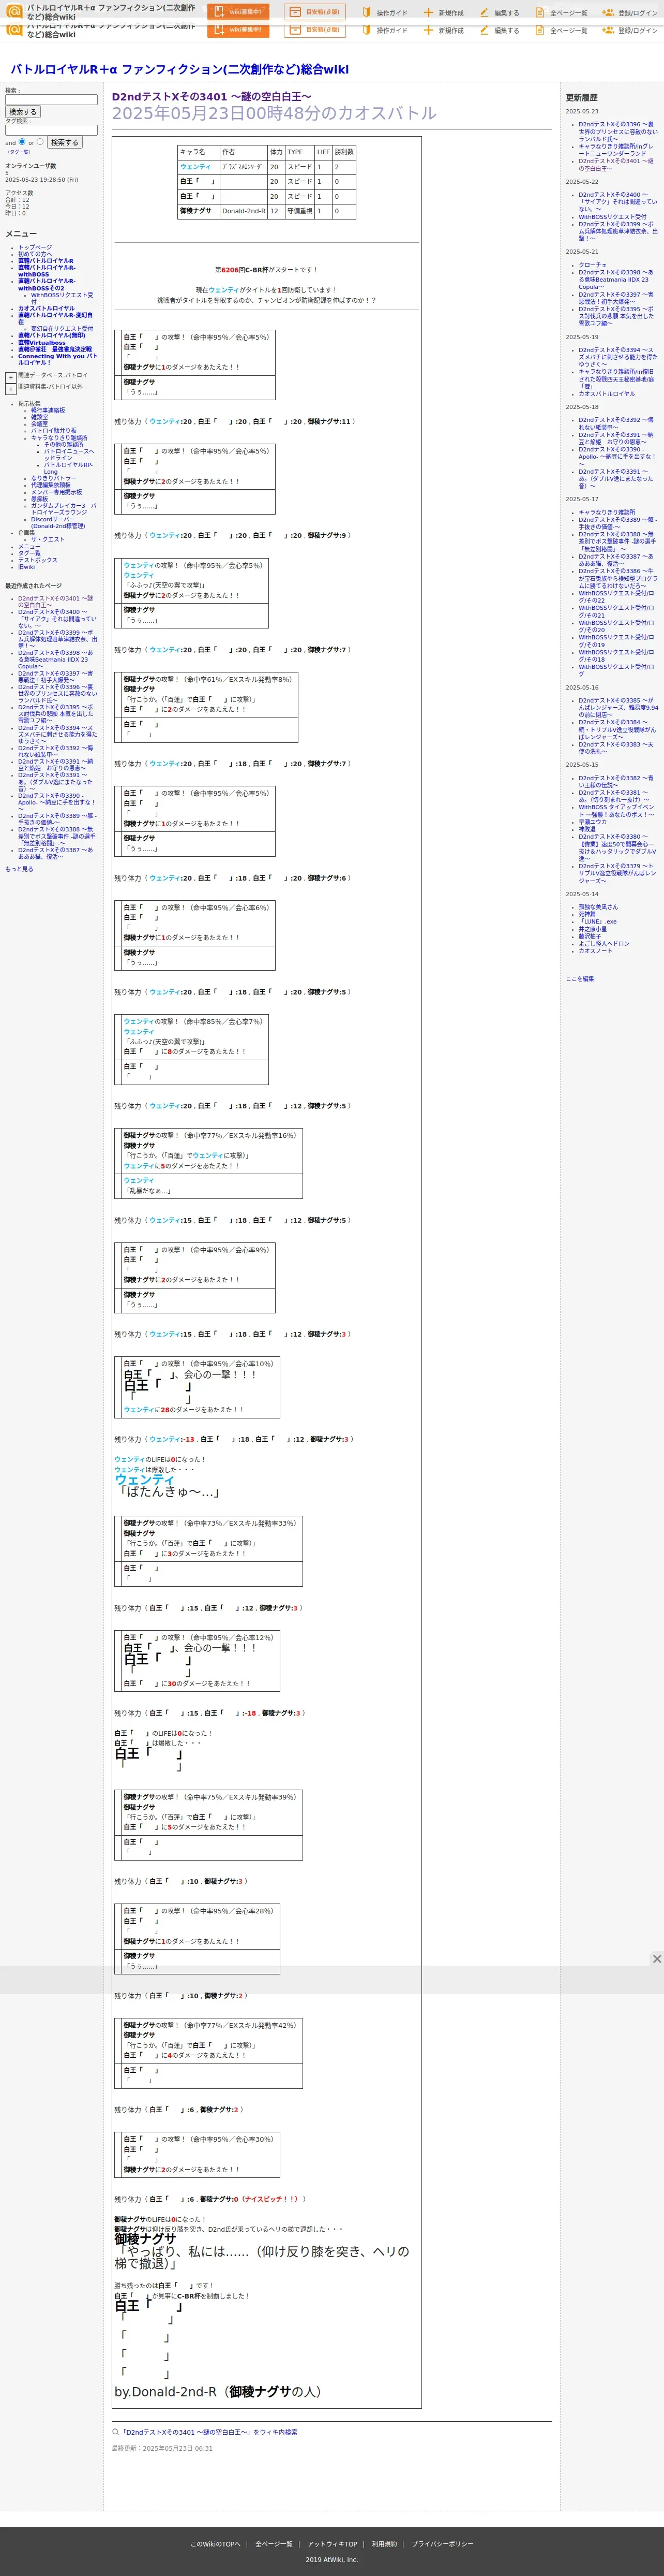Open ザ・クエスト link

tap(47, 539)
